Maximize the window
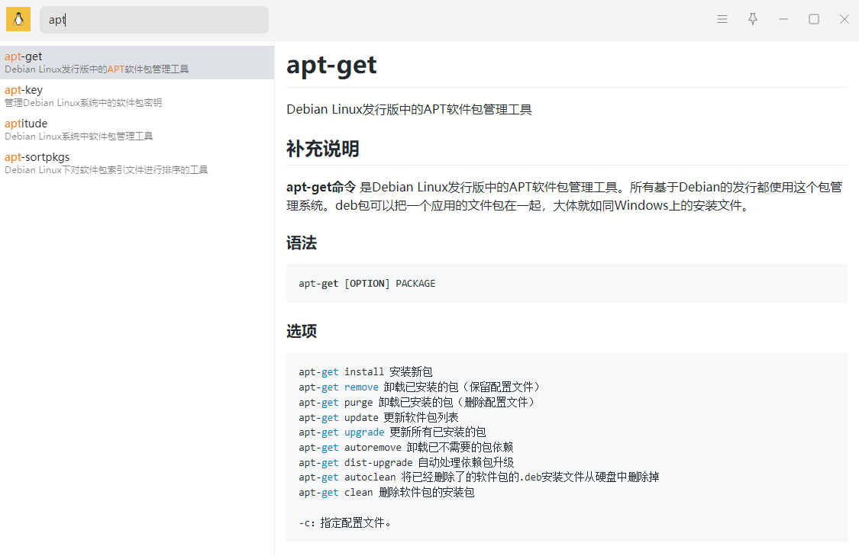 pyautogui.click(x=814, y=19)
